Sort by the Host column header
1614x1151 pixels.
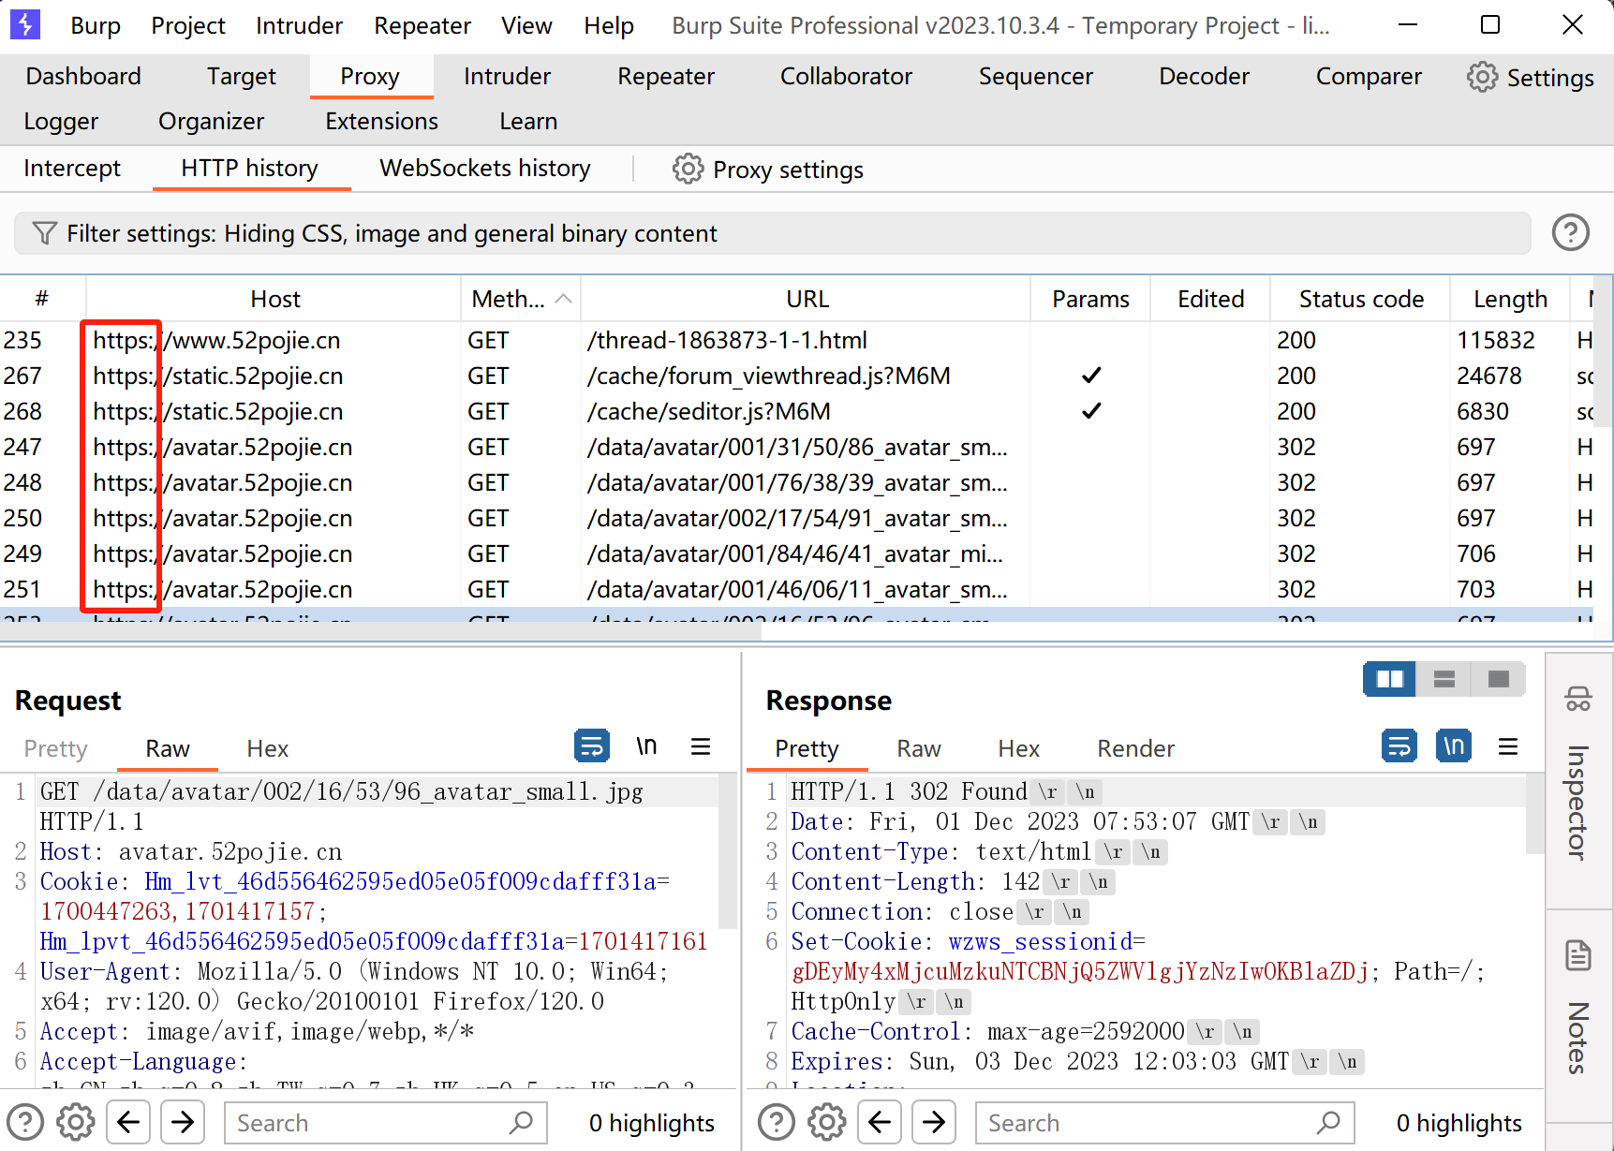(274, 299)
